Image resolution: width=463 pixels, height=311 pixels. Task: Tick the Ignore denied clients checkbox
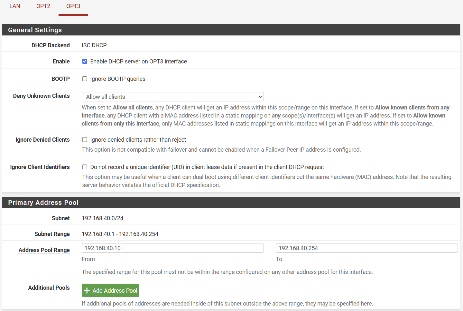(85, 140)
